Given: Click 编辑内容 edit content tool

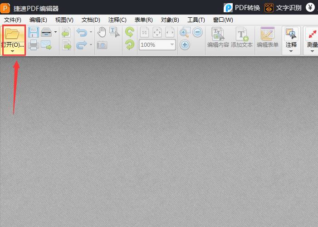Looking at the screenshot, I should pos(218,38).
